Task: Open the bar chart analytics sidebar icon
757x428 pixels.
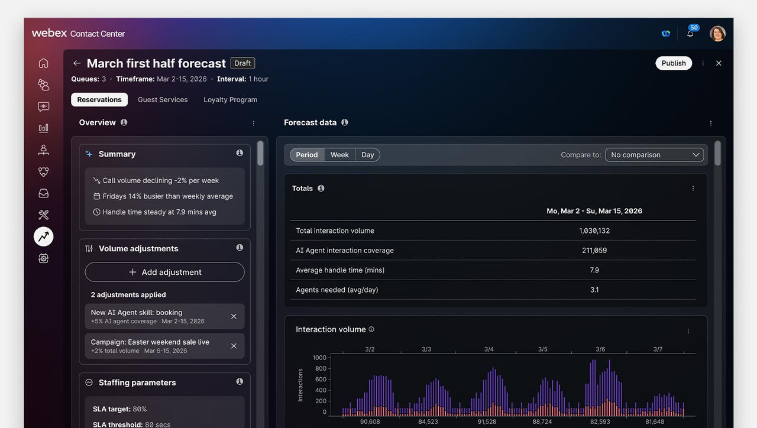Action: (43, 128)
